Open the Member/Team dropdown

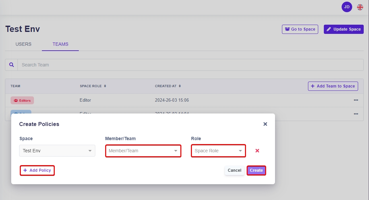click(143, 151)
